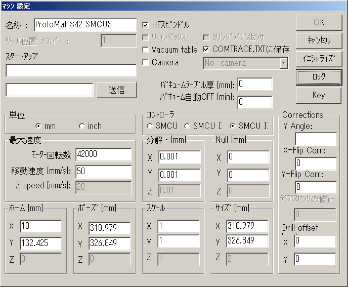Click the ホーム X field showing 10
Screen dimensions: 348x287
(41, 226)
